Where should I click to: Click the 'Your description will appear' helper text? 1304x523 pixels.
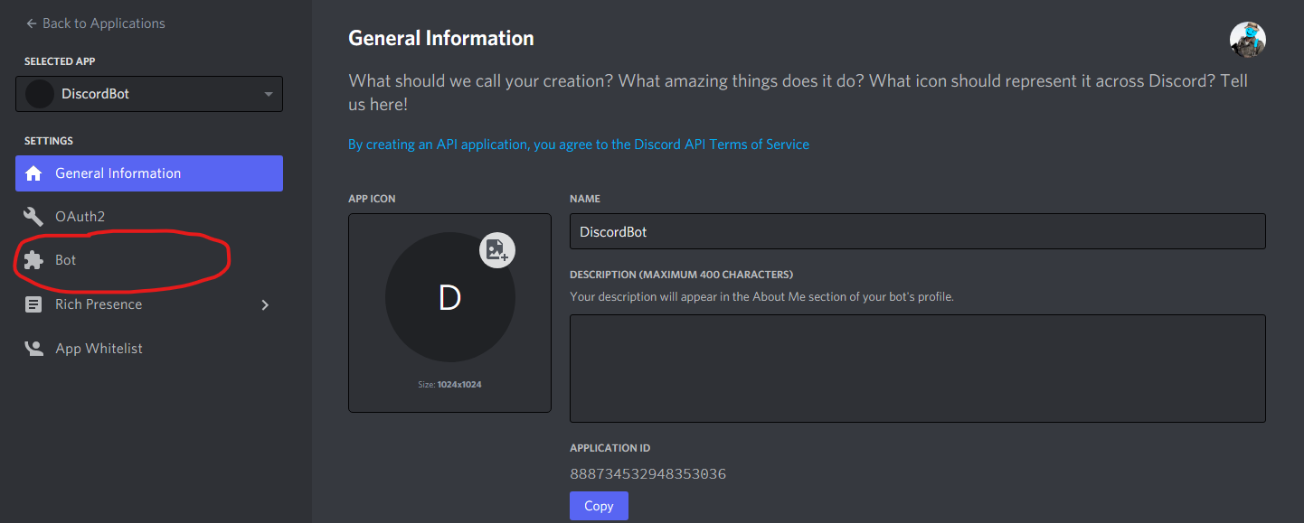[761, 296]
